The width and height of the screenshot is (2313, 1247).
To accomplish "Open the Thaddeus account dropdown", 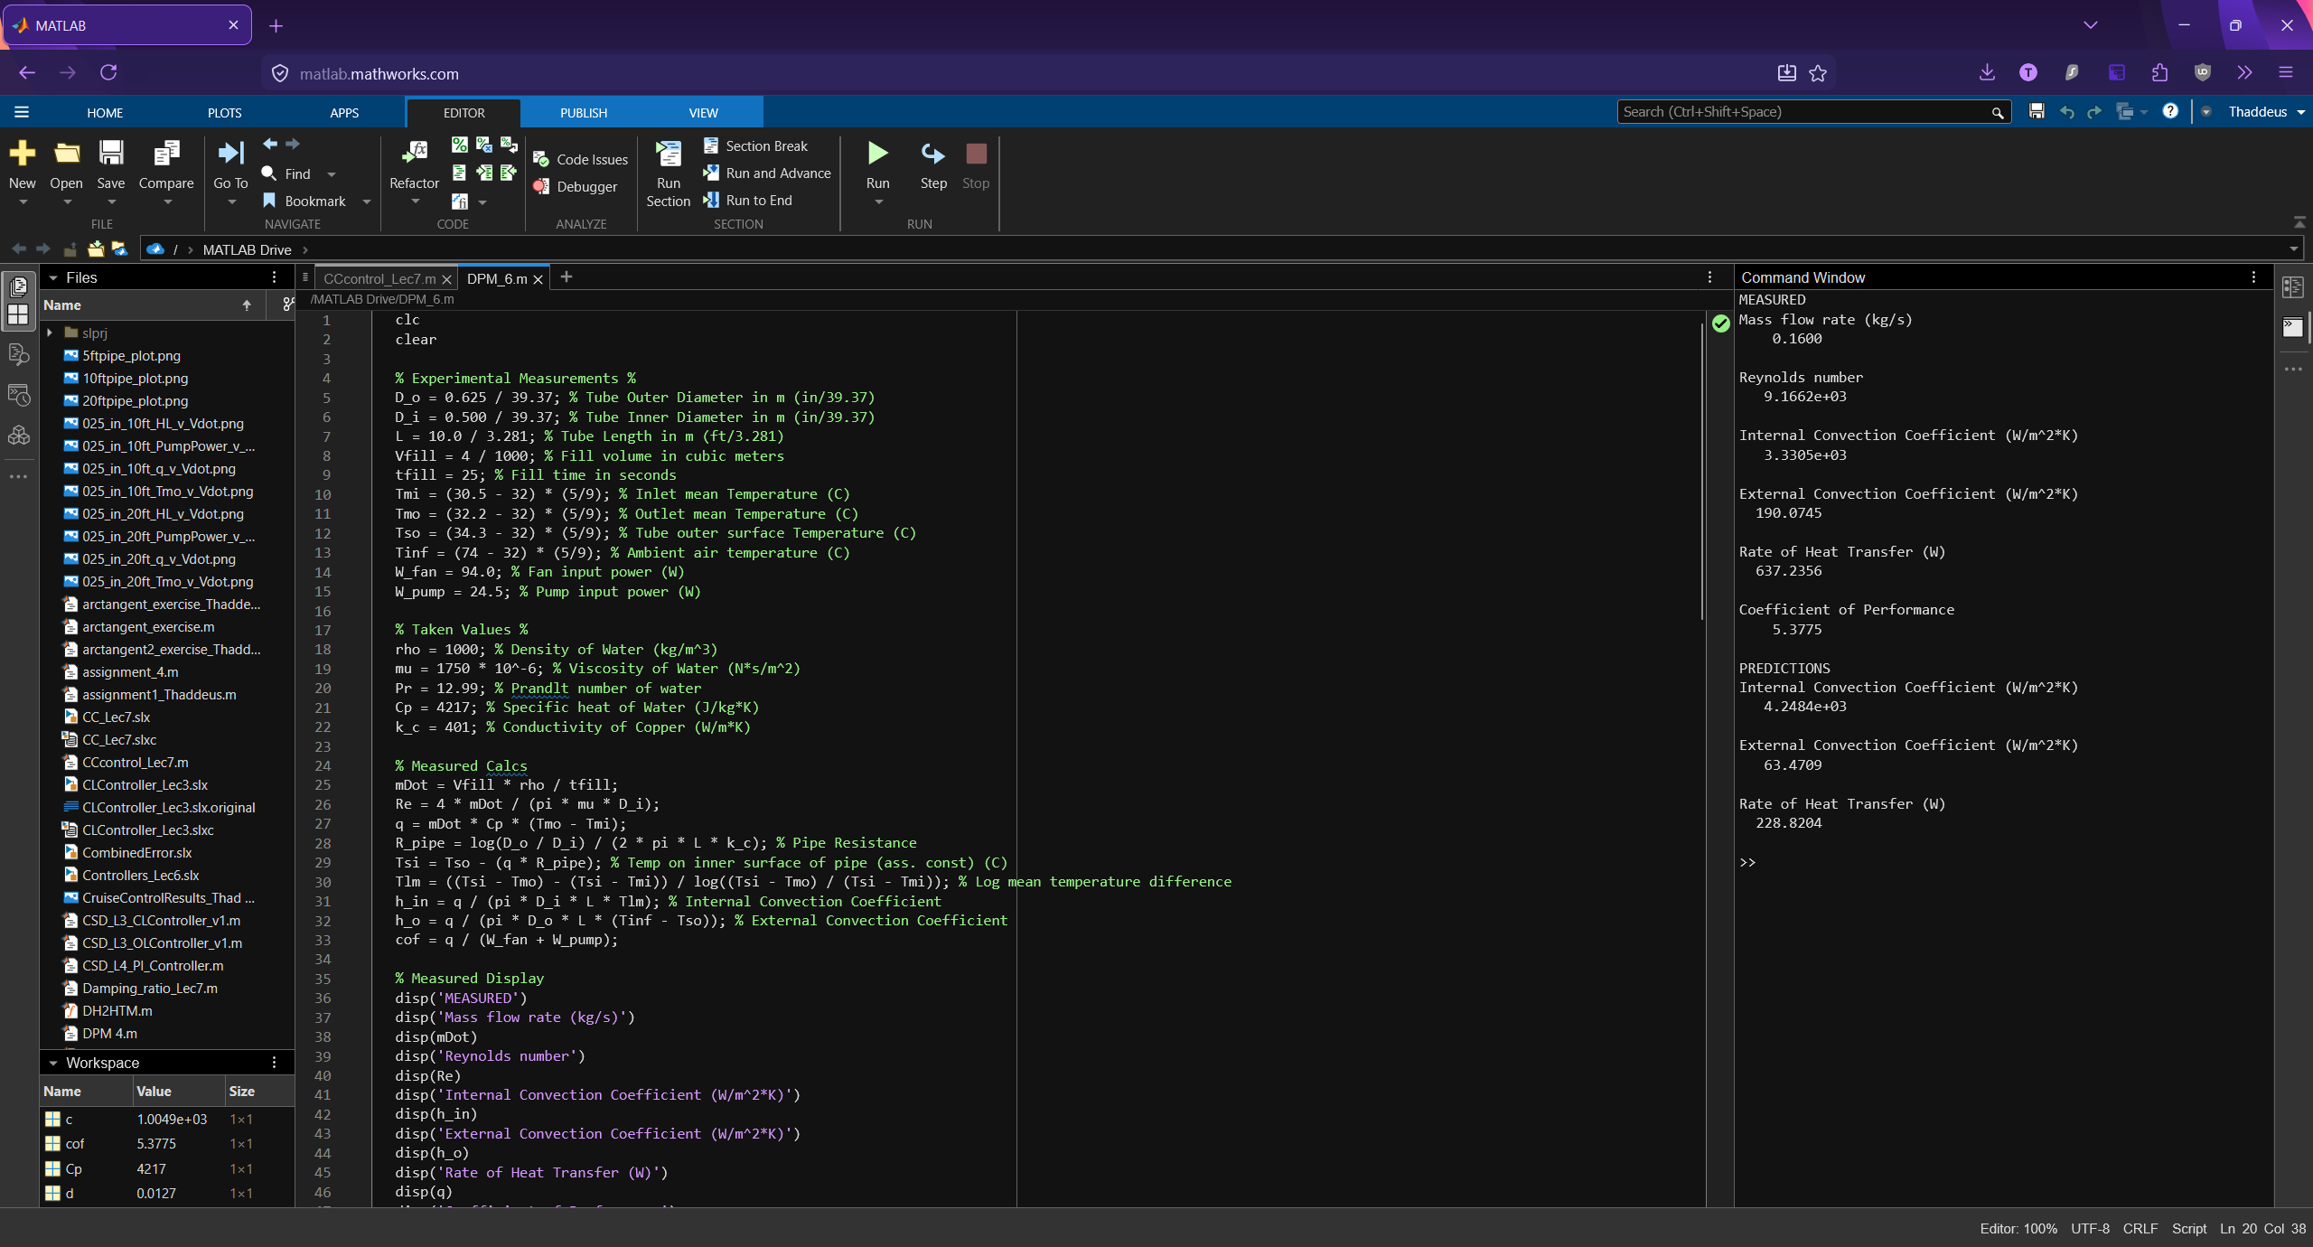I will point(2264,112).
